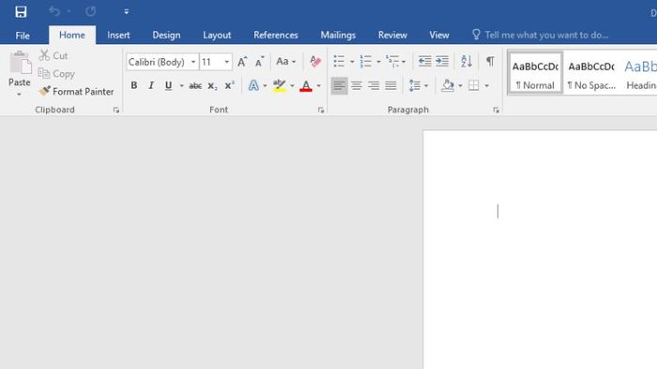The height and width of the screenshot is (369, 657).
Task: Toggle Underline formatting
Action: [168, 85]
